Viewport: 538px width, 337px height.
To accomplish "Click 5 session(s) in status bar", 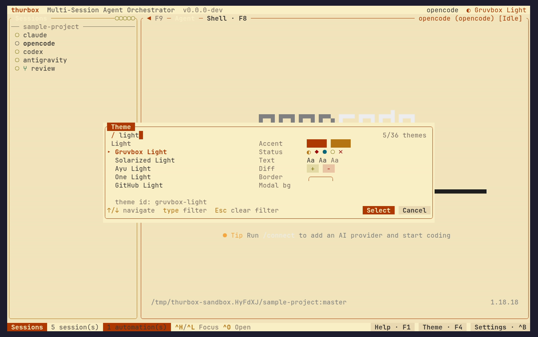I will pyautogui.click(x=75, y=327).
